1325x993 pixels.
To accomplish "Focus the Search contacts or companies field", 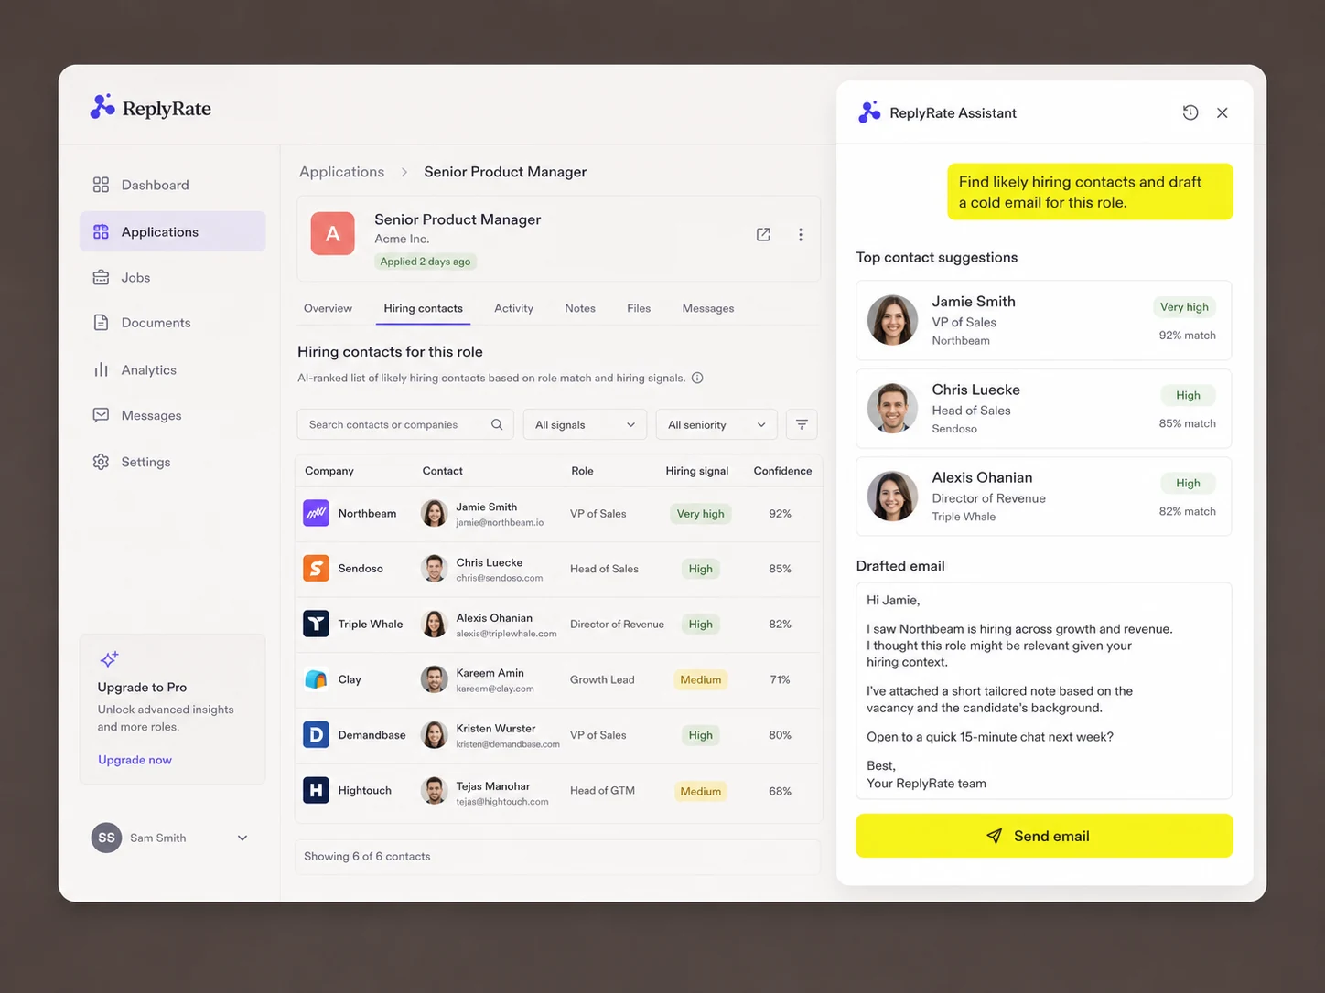I will click(405, 424).
